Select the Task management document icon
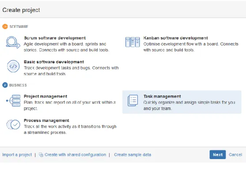The height and width of the screenshot is (171, 246). pos(133,100)
